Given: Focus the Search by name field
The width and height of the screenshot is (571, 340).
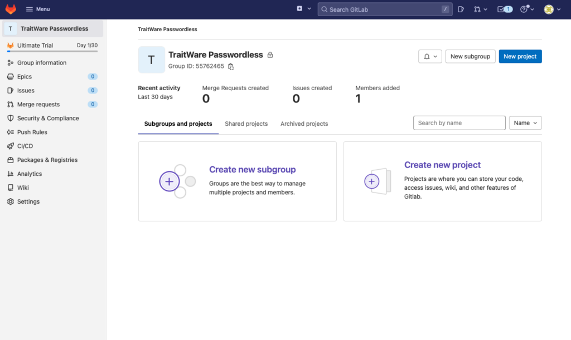Looking at the screenshot, I should click(x=459, y=123).
